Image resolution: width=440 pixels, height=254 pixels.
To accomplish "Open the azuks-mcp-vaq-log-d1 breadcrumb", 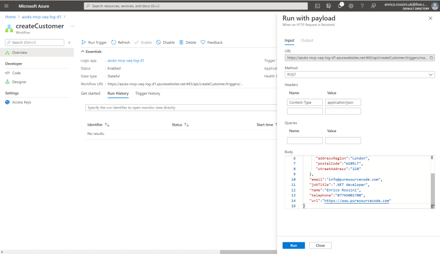I will click(x=42, y=17).
